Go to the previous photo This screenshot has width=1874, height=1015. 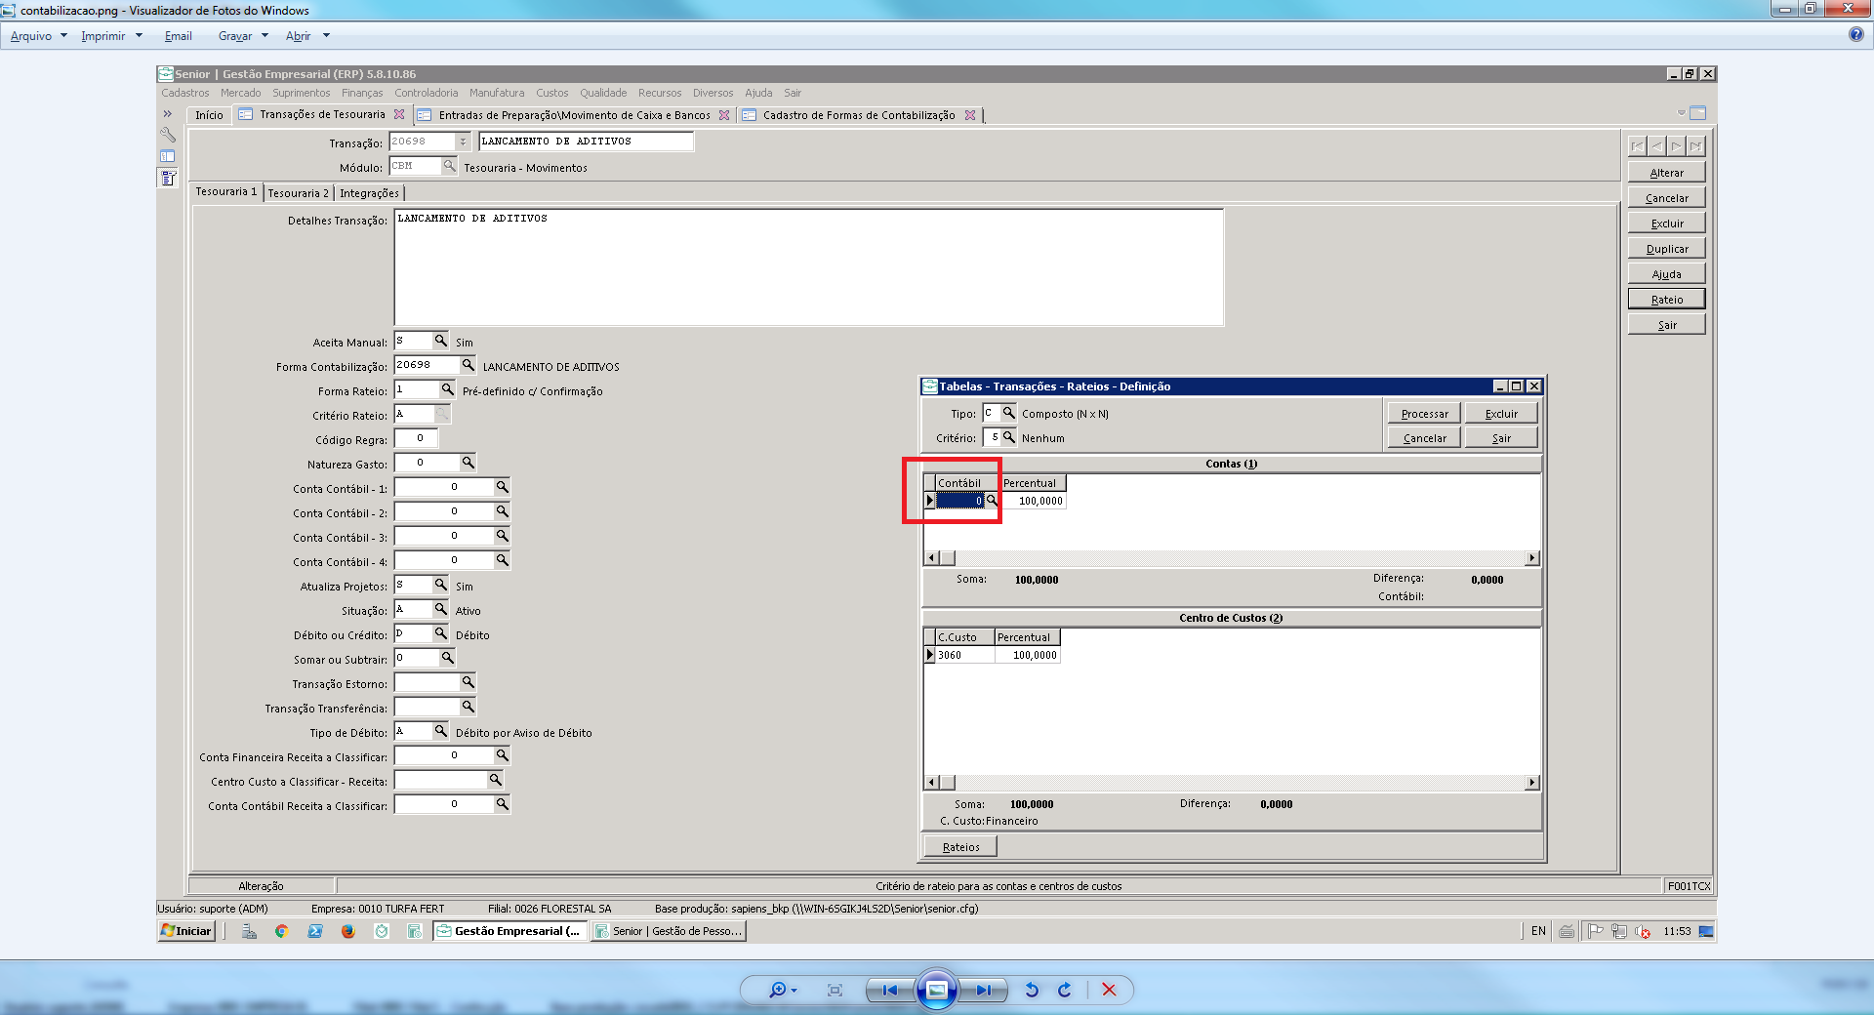tap(889, 990)
